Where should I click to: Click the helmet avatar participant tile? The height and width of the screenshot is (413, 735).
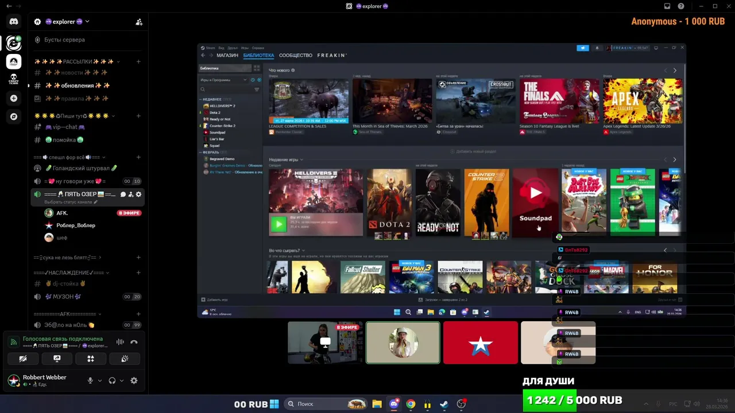pos(403,342)
